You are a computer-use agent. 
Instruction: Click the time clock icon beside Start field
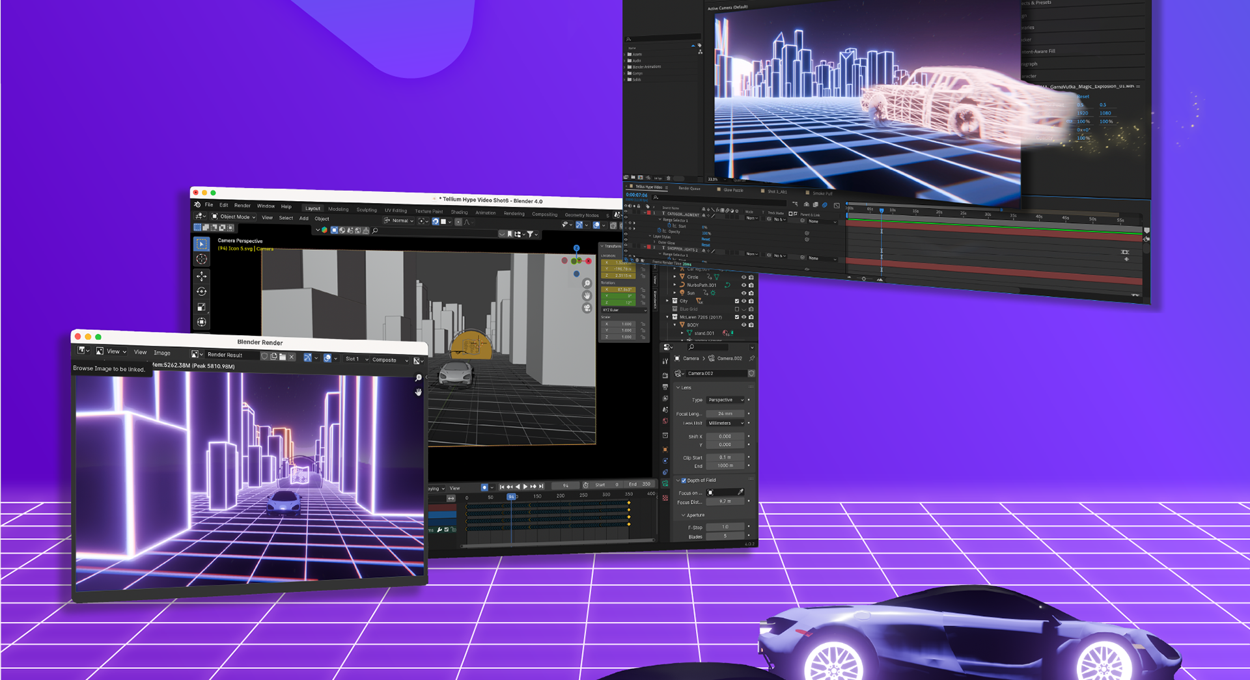[585, 485]
